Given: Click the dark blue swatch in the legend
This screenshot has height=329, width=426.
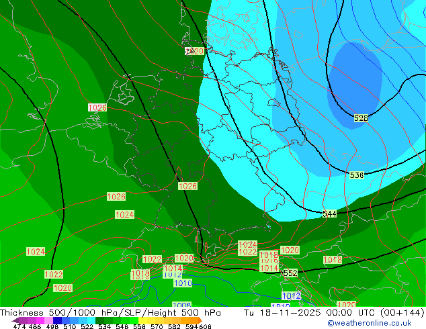Looking at the screenshot, I should pos(57,320).
